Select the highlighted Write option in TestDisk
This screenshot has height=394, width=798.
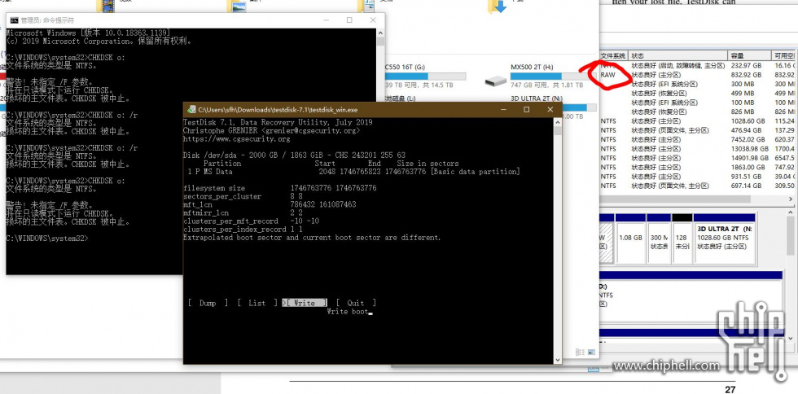305,303
